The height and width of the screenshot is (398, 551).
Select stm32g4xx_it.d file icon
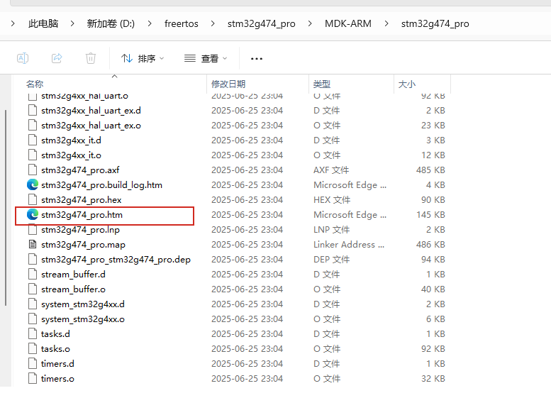tap(33, 140)
